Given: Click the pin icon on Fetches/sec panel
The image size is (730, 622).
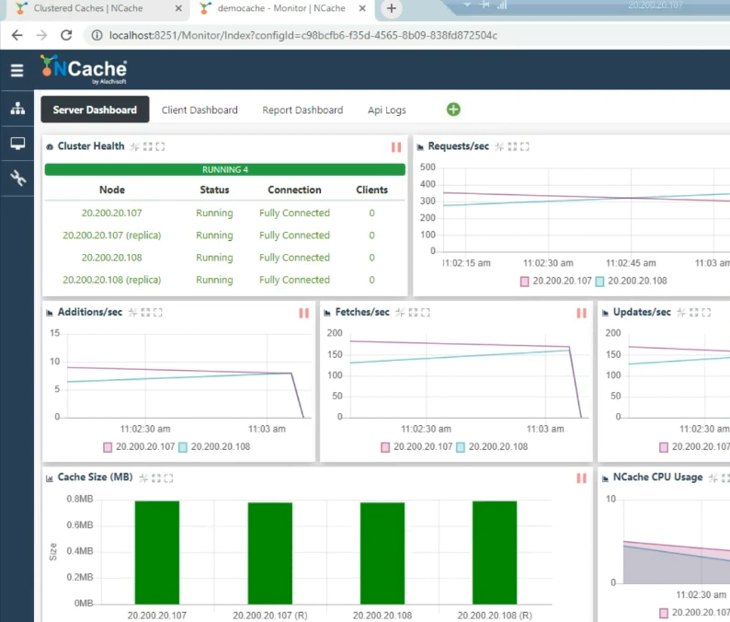Looking at the screenshot, I should click(x=400, y=313).
